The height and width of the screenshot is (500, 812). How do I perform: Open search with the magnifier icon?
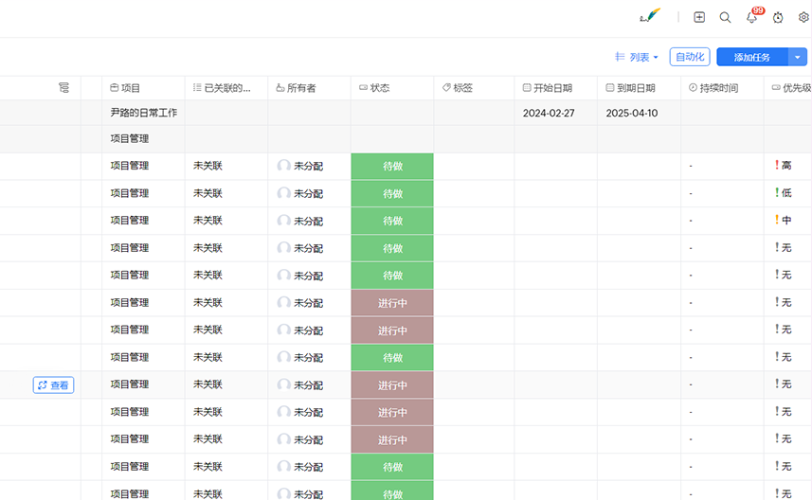tap(725, 18)
